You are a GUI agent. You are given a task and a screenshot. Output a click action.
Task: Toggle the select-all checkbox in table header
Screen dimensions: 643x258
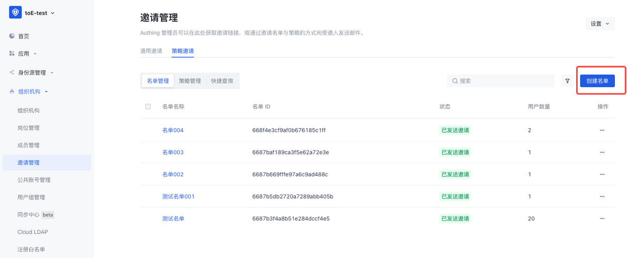click(x=148, y=107)
